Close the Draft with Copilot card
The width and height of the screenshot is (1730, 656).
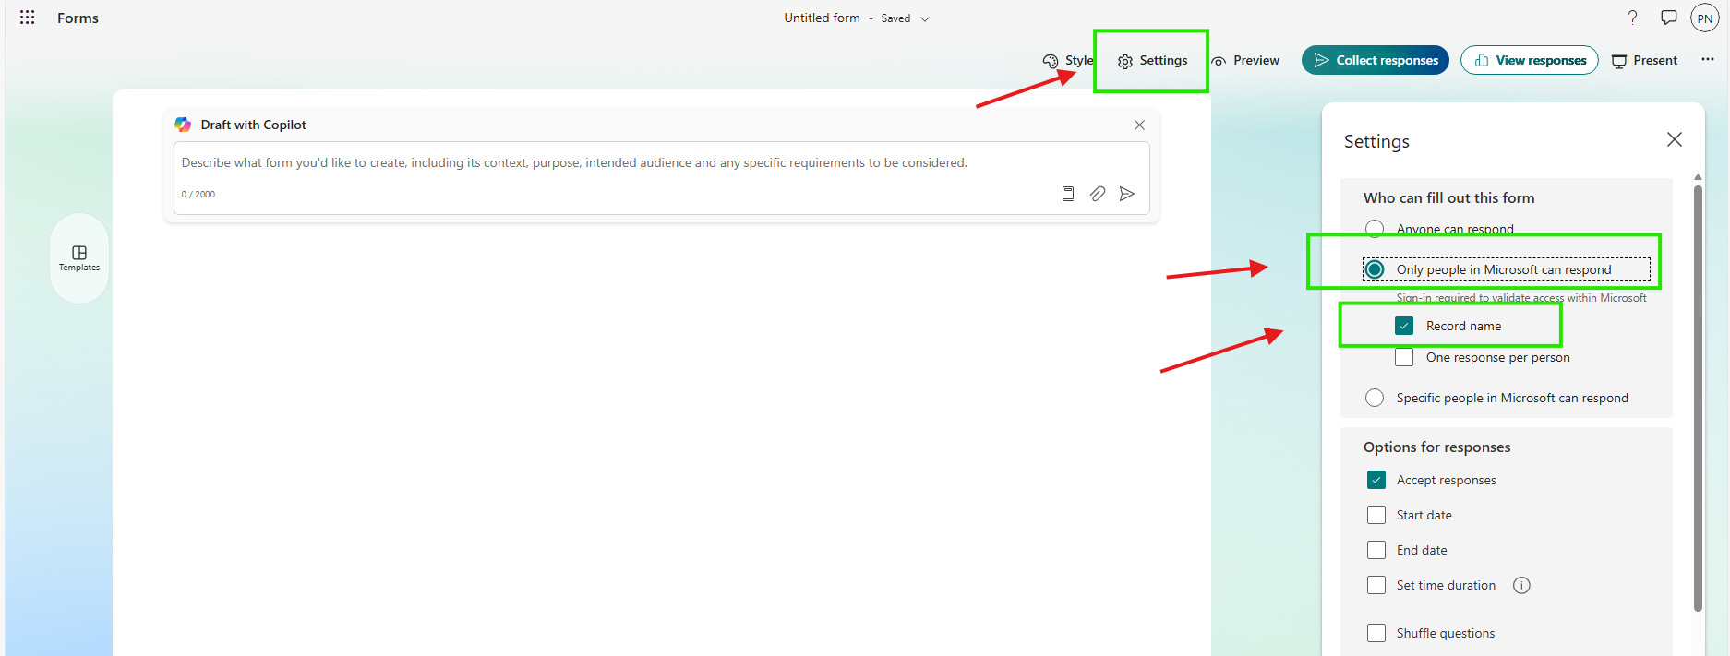pos(1139,125)
